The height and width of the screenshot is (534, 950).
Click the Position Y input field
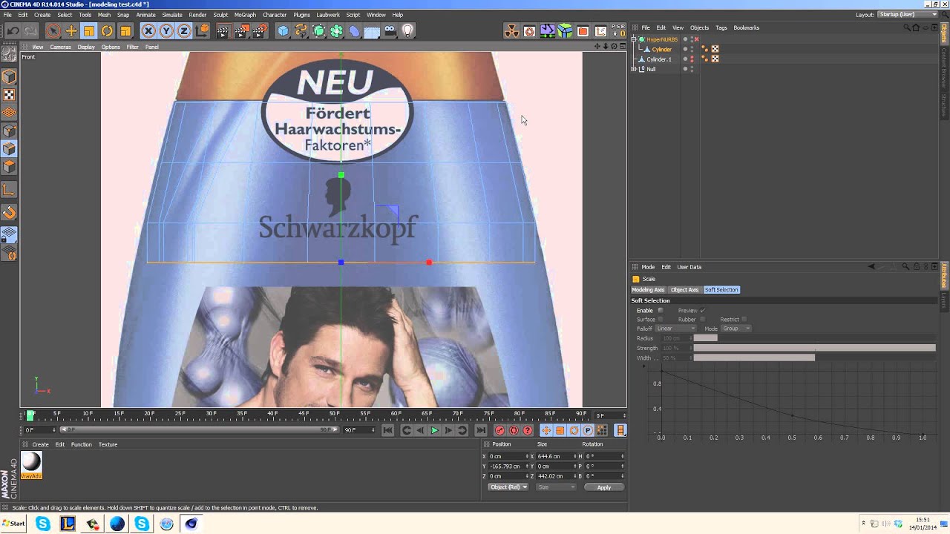(x=508, y=467)
